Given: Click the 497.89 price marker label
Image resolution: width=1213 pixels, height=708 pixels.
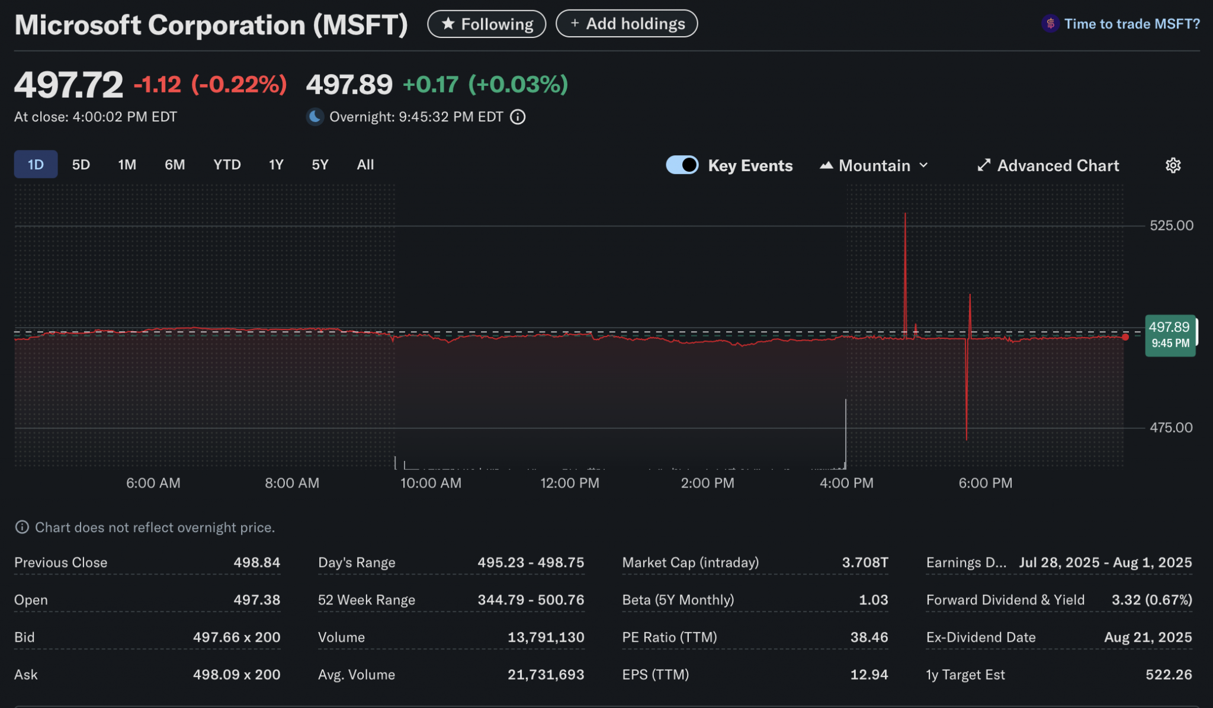Looking at the screenshot, I should click(1169, 335).
